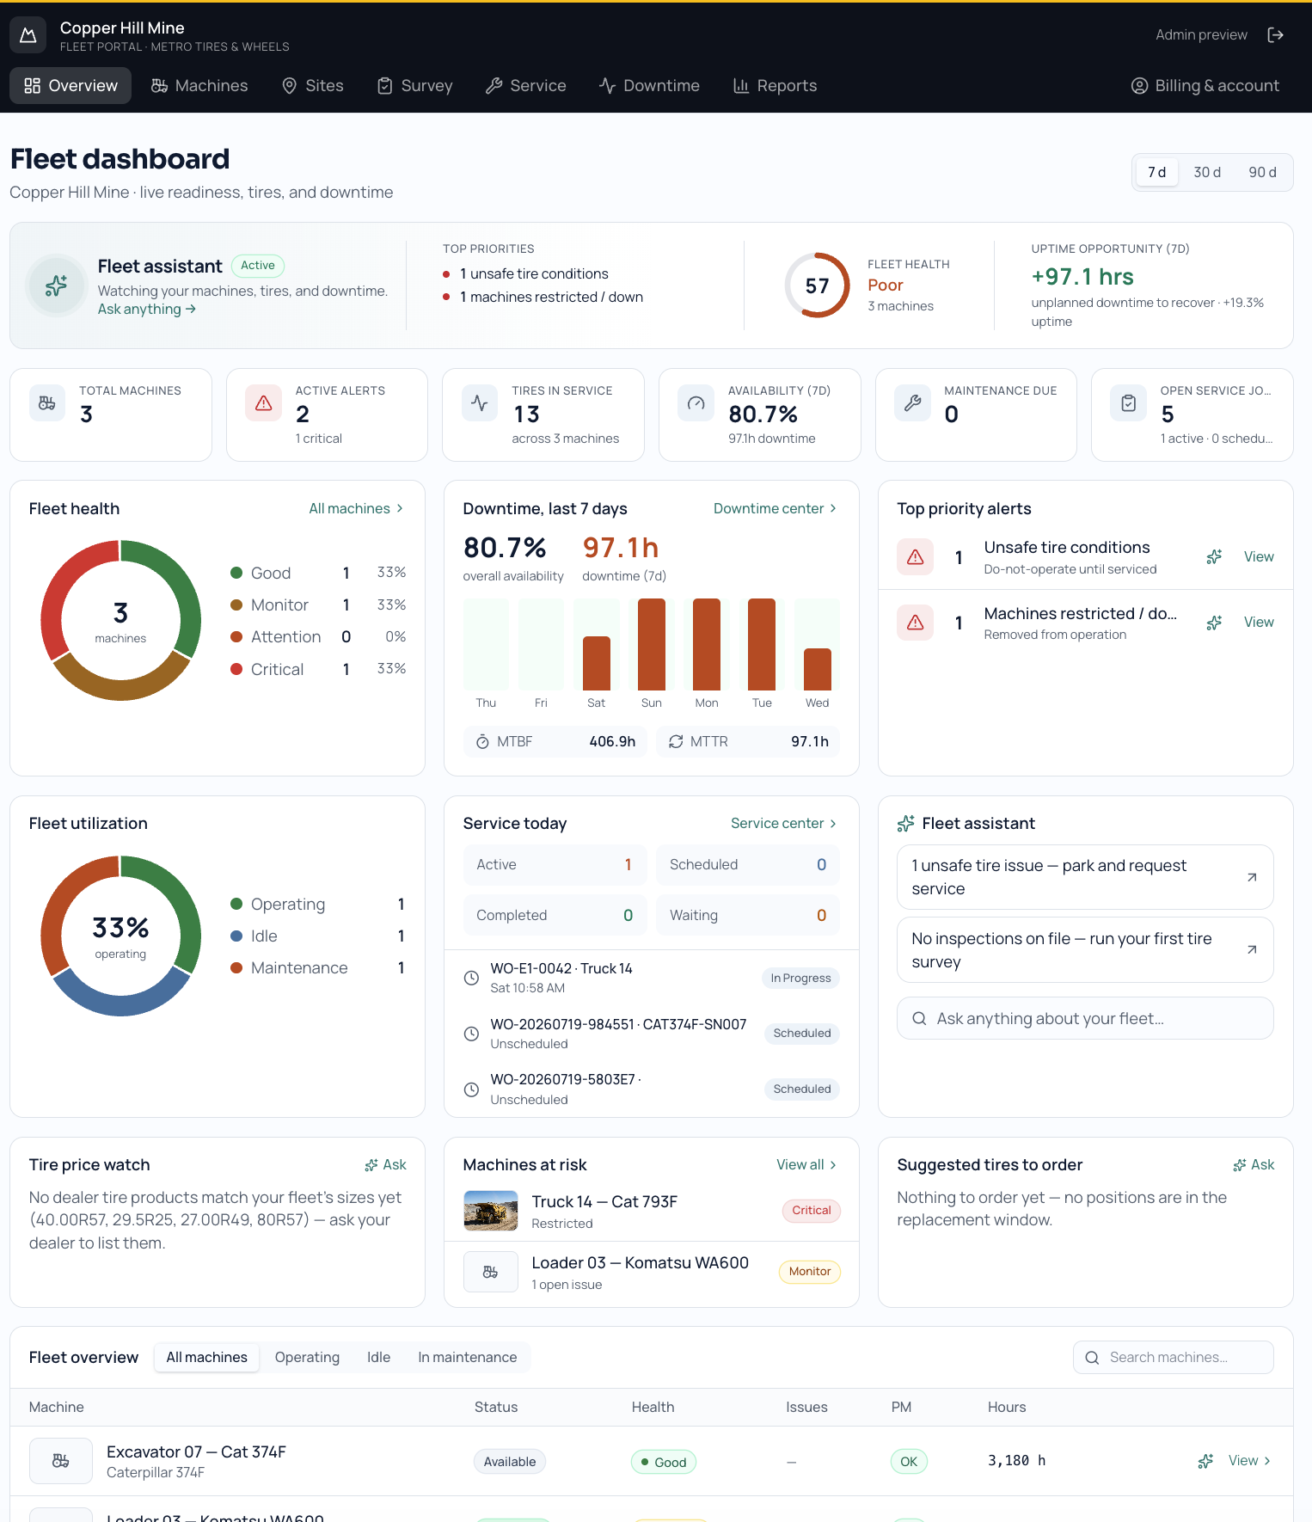This screenshot has height=1522, width=1312.
Task: Open the All machines link in Fleet health
Action: click(357, 509)
